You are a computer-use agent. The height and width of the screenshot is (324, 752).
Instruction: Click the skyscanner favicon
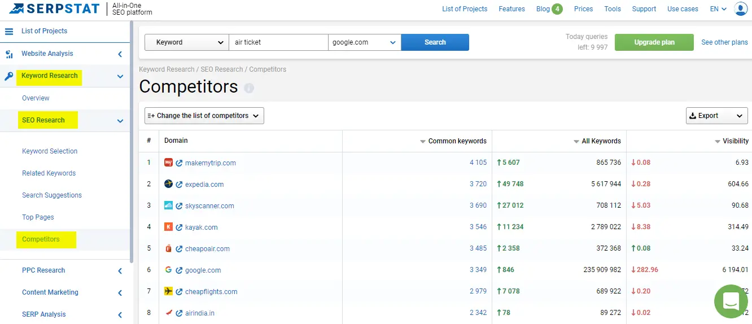(168, 205)
